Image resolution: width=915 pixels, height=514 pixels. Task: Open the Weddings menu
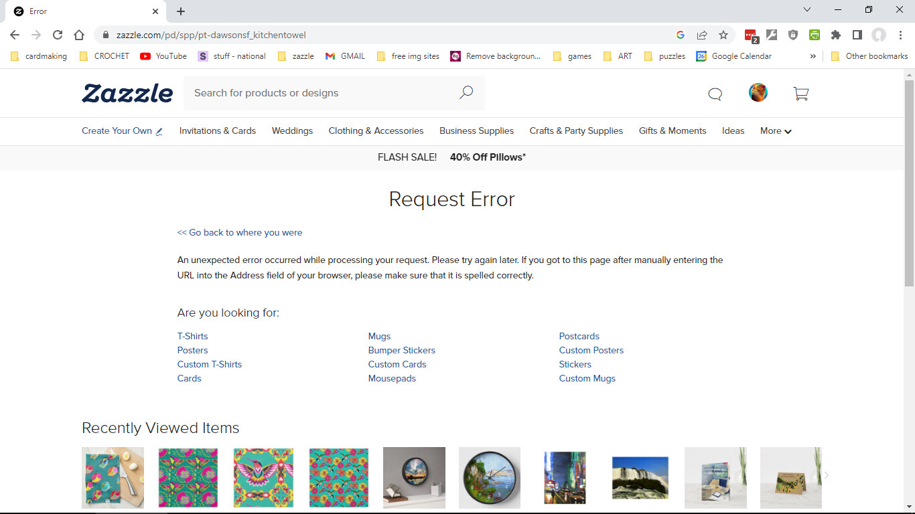[292, 131]
